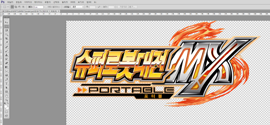Open the 이미지(I) menu
Screen dimensions: 270x125
28,2
